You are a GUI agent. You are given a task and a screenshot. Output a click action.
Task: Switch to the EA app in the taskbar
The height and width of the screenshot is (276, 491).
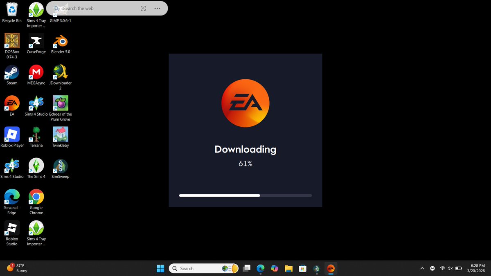(331, 268)
